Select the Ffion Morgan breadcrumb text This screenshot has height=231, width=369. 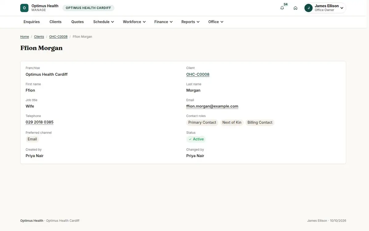82,37
